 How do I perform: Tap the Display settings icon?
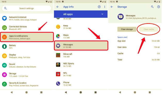4,56
